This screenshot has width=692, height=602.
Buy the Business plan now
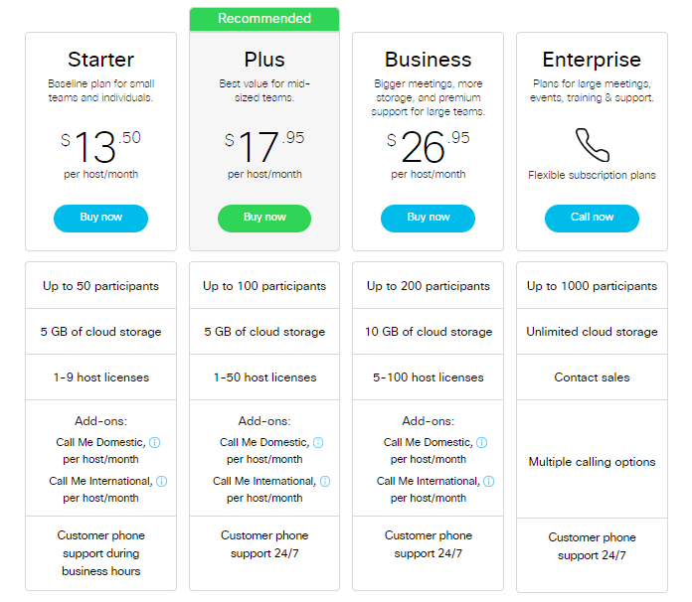point(429,219)
